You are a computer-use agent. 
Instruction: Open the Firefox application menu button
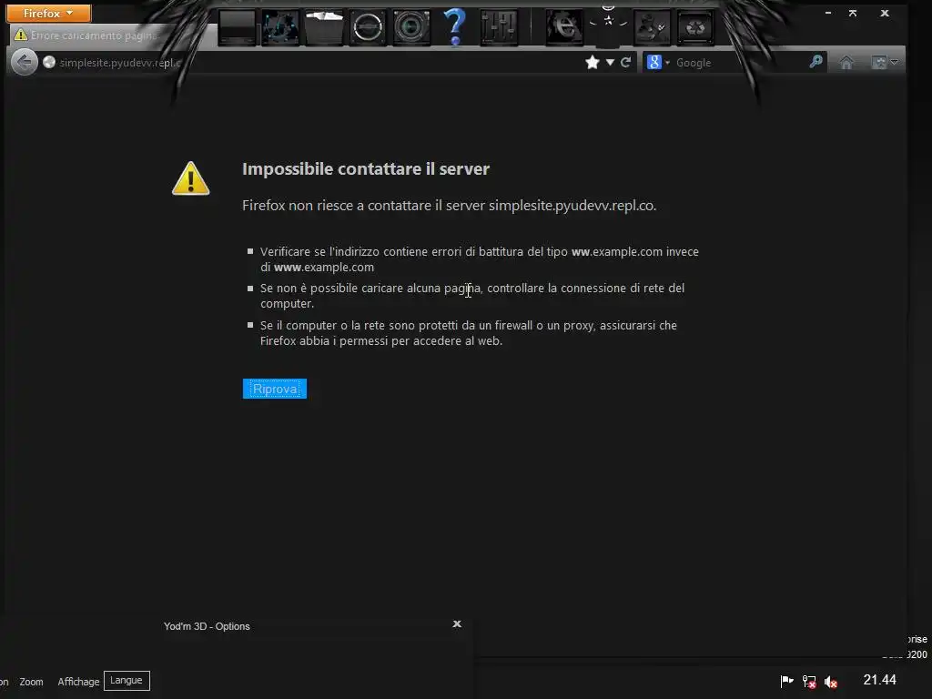tap(48, 13)
